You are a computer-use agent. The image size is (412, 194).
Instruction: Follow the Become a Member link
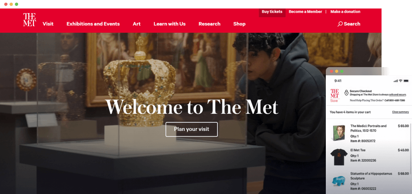305,11
